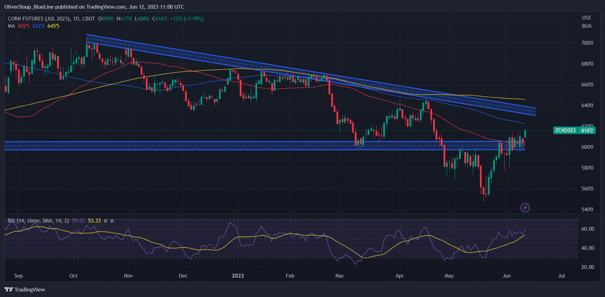Click the May label on time axis
This screenshot has width=605, height=297.
449,276
